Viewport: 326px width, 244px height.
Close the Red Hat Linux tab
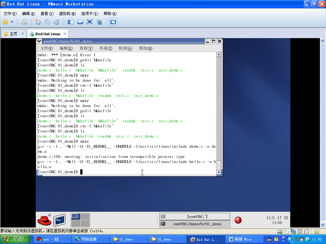coord(65,34)
